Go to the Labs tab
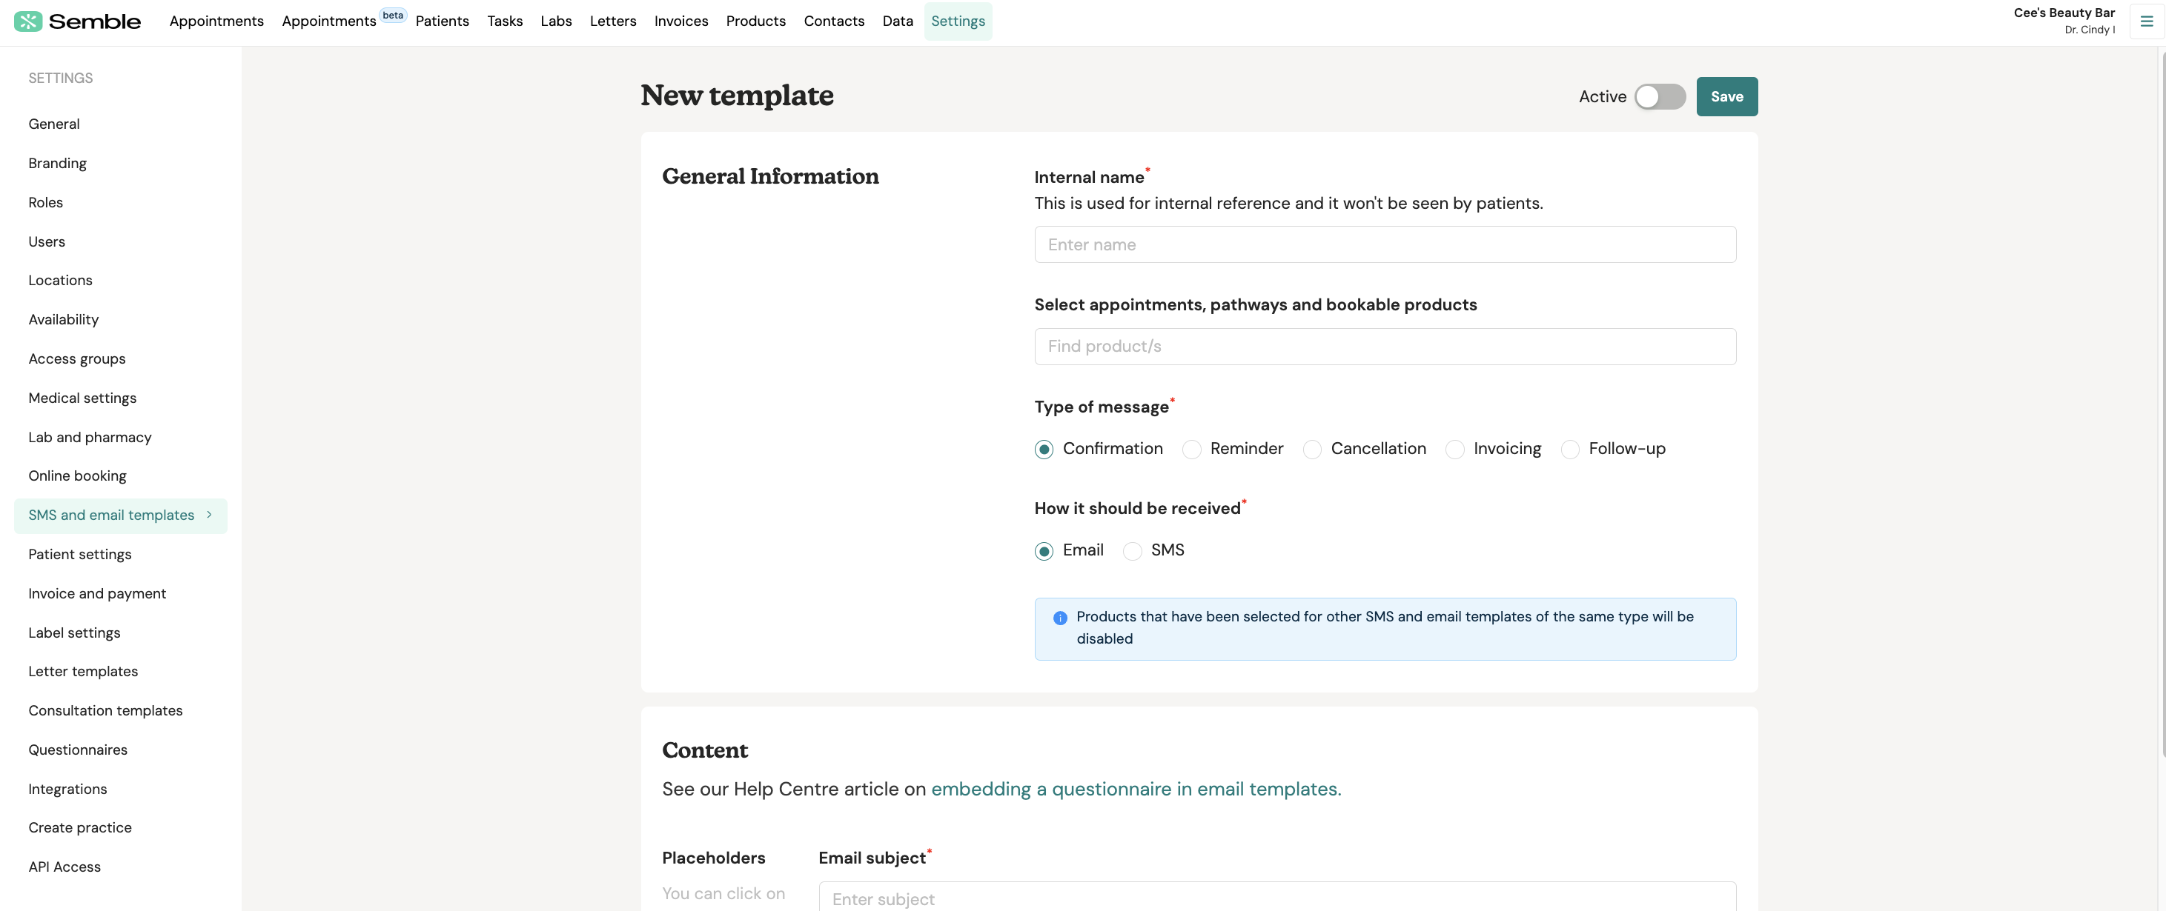Viewport: 2166px width, 911px height. click(x=556, y=21)
